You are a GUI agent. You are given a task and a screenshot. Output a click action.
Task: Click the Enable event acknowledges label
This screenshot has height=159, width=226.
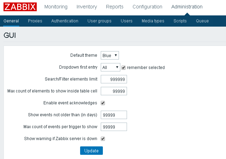click(70, 103)
